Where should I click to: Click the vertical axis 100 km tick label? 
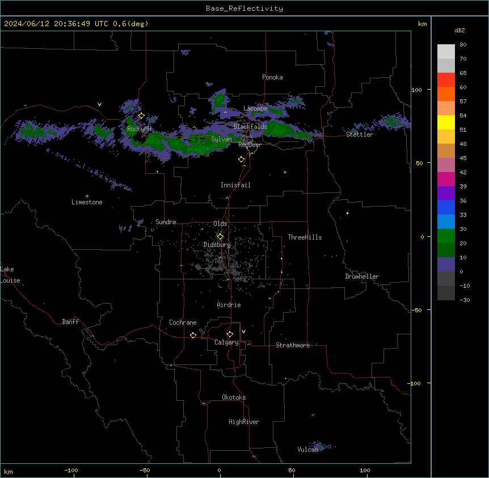pyautogui.click(x=416, y=90)
